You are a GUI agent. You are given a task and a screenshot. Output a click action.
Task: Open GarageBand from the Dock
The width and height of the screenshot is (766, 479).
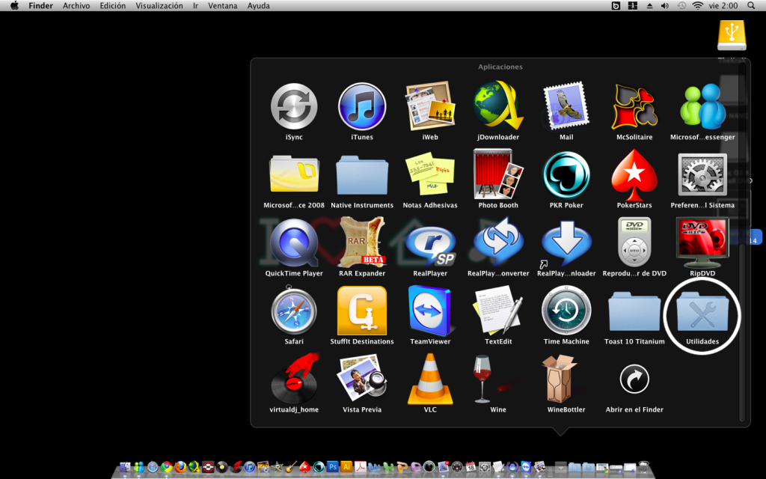pyautogui.click(x=291, y=467)
